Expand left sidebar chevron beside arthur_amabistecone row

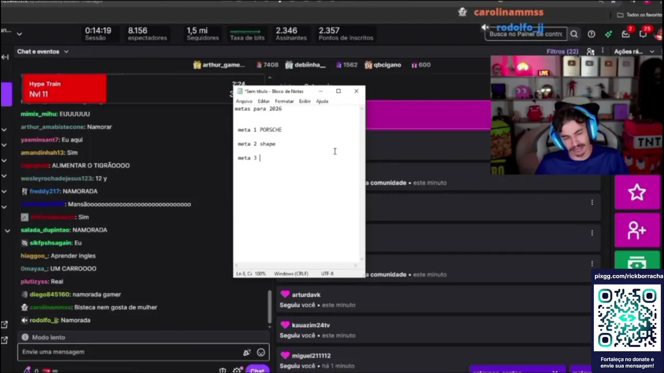click(4, 130)
